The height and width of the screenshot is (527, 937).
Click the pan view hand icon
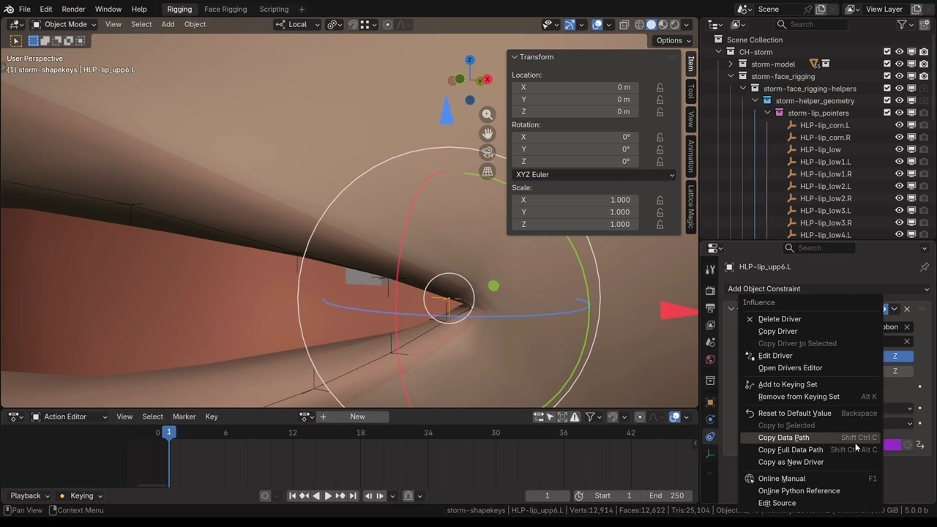pos(488,133)
